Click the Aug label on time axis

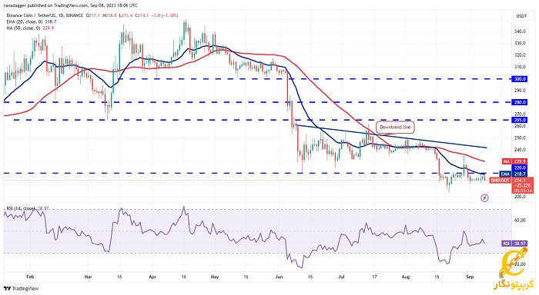(406, 277)
